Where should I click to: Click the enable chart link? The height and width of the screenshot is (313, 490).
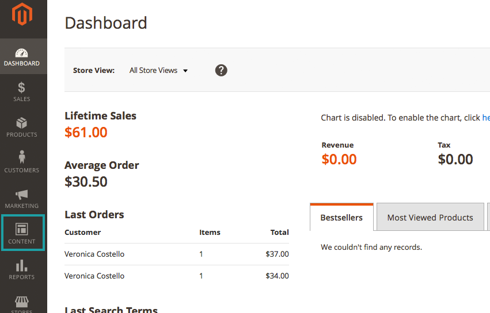[485, 118]
